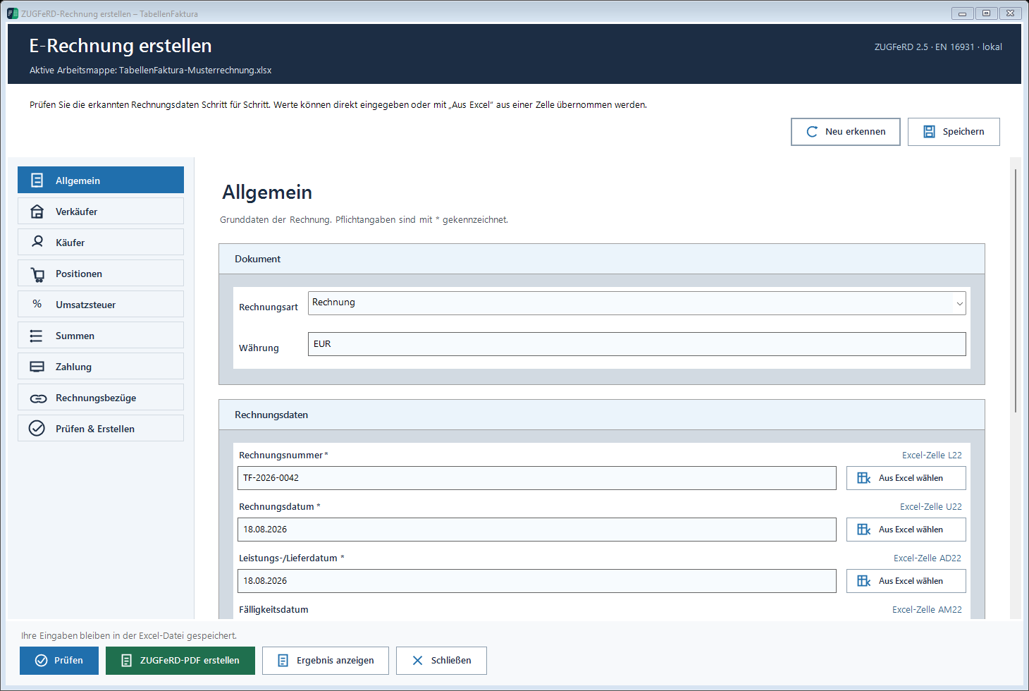Click the Excel icon beside Leistungs-/Lieferdatum field
The width and height of the screenshot is (1029, 691).
pos(864,581)
